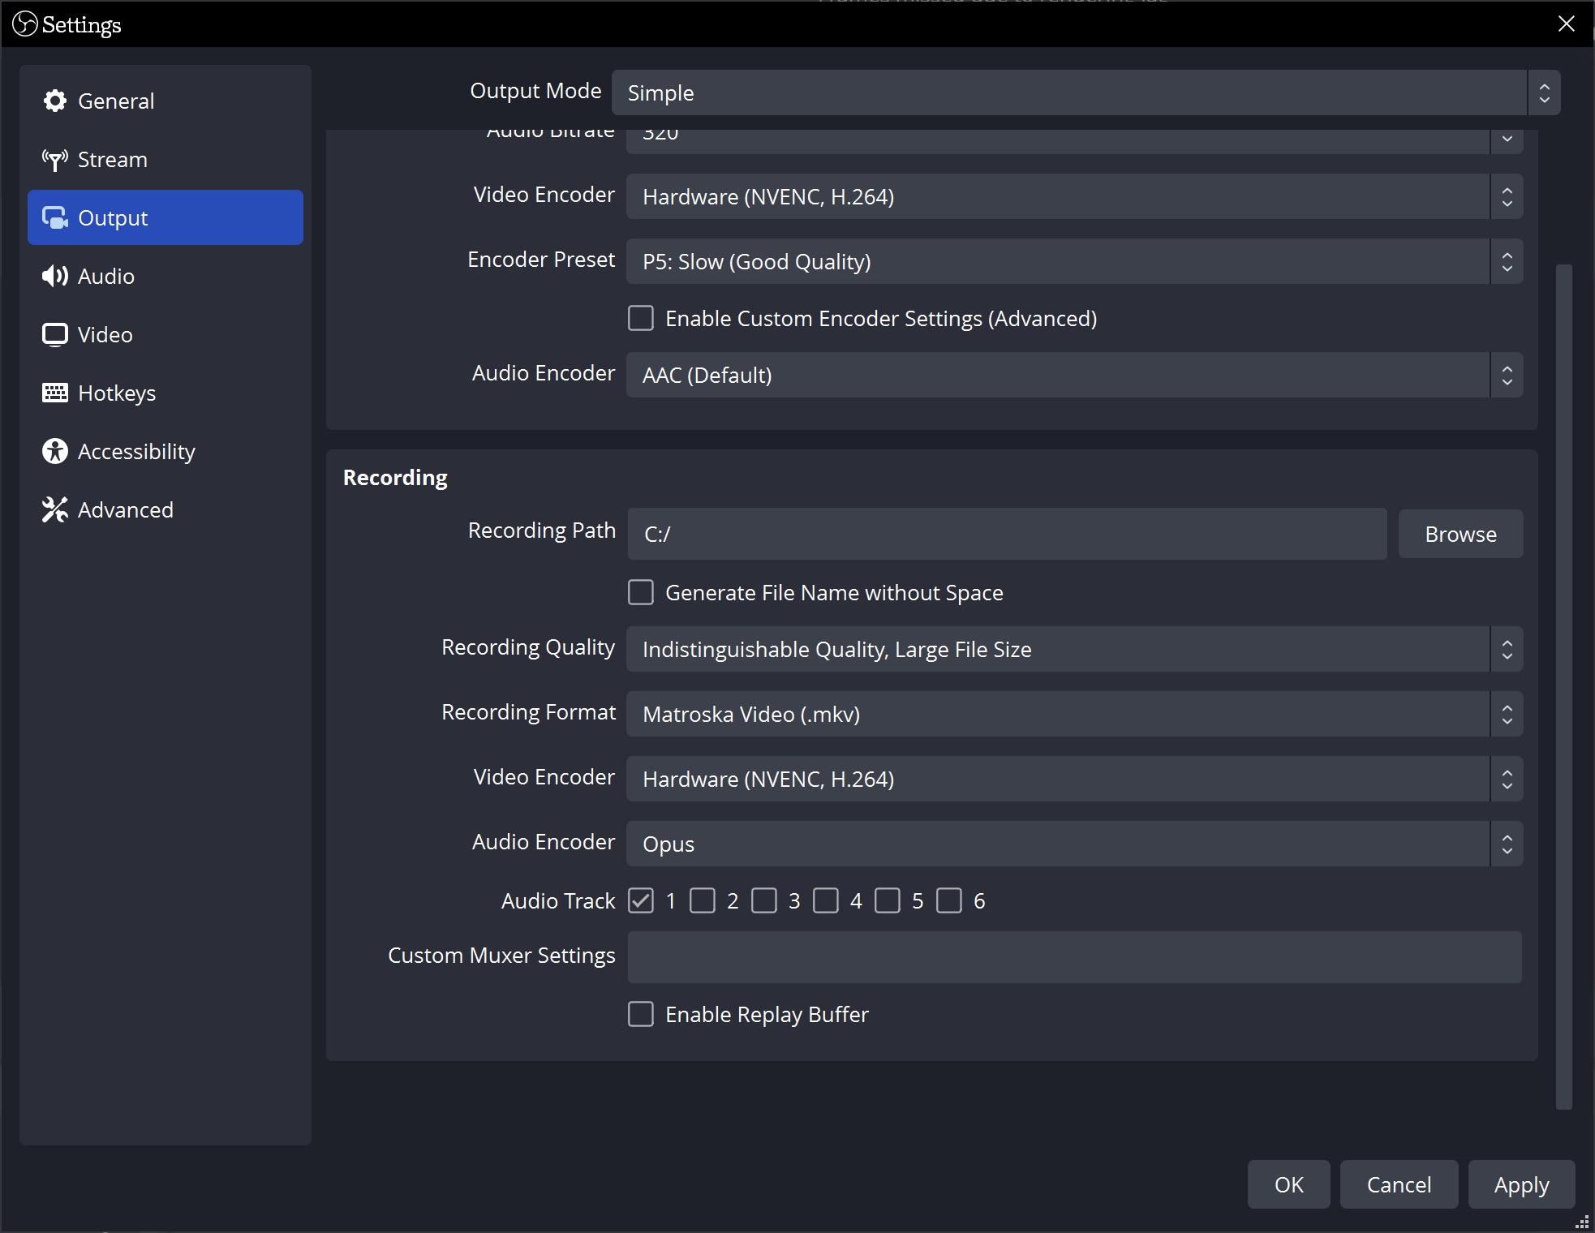This screenshot has height=1233, width=1595.
Task: Enable the Replay Buffer
Action: 640,1014
